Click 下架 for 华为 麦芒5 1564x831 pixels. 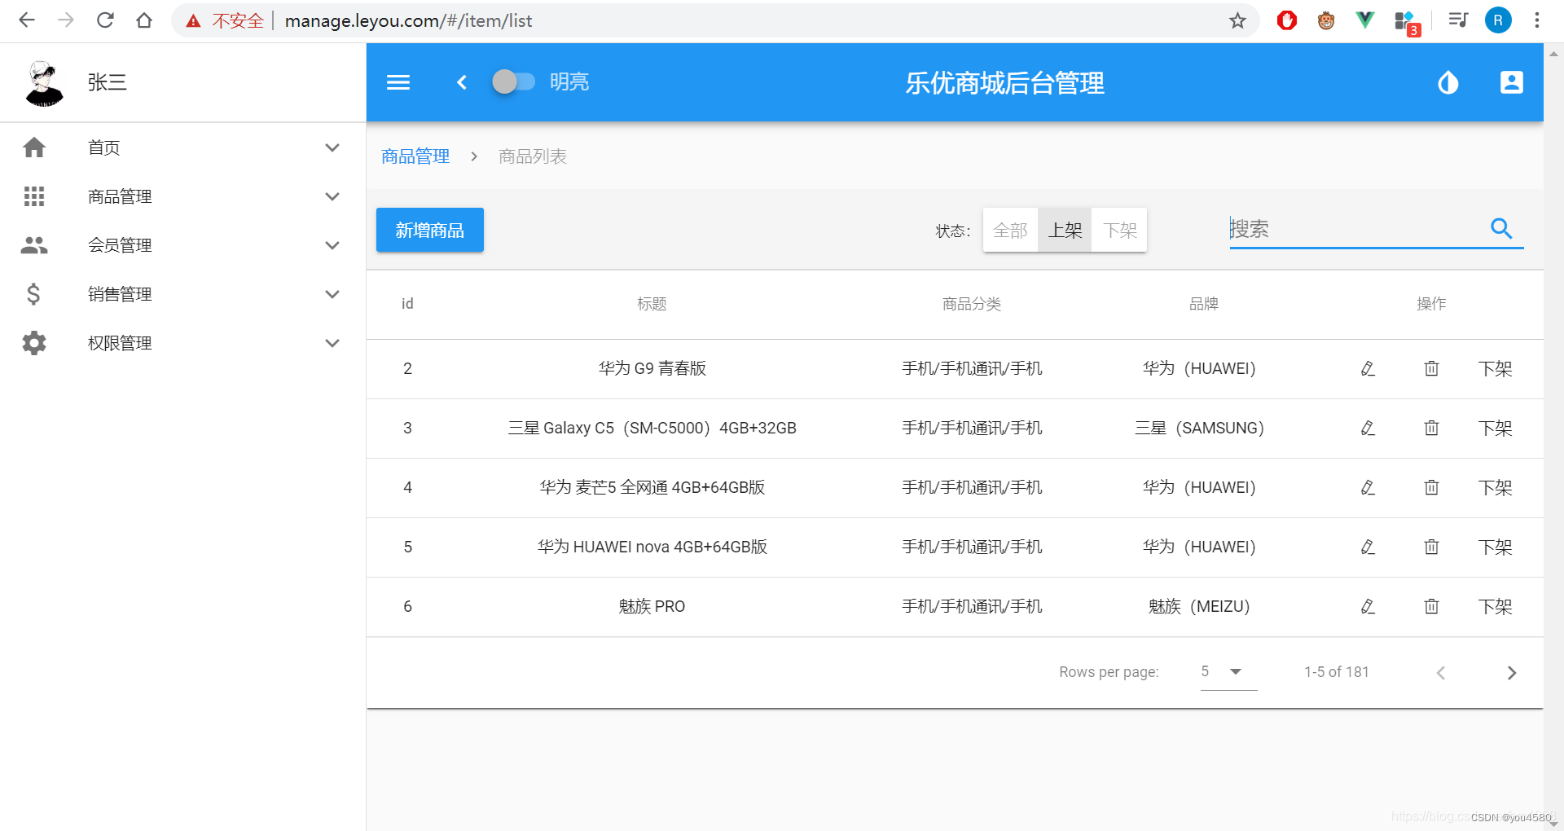click(x=1495, y=488)
